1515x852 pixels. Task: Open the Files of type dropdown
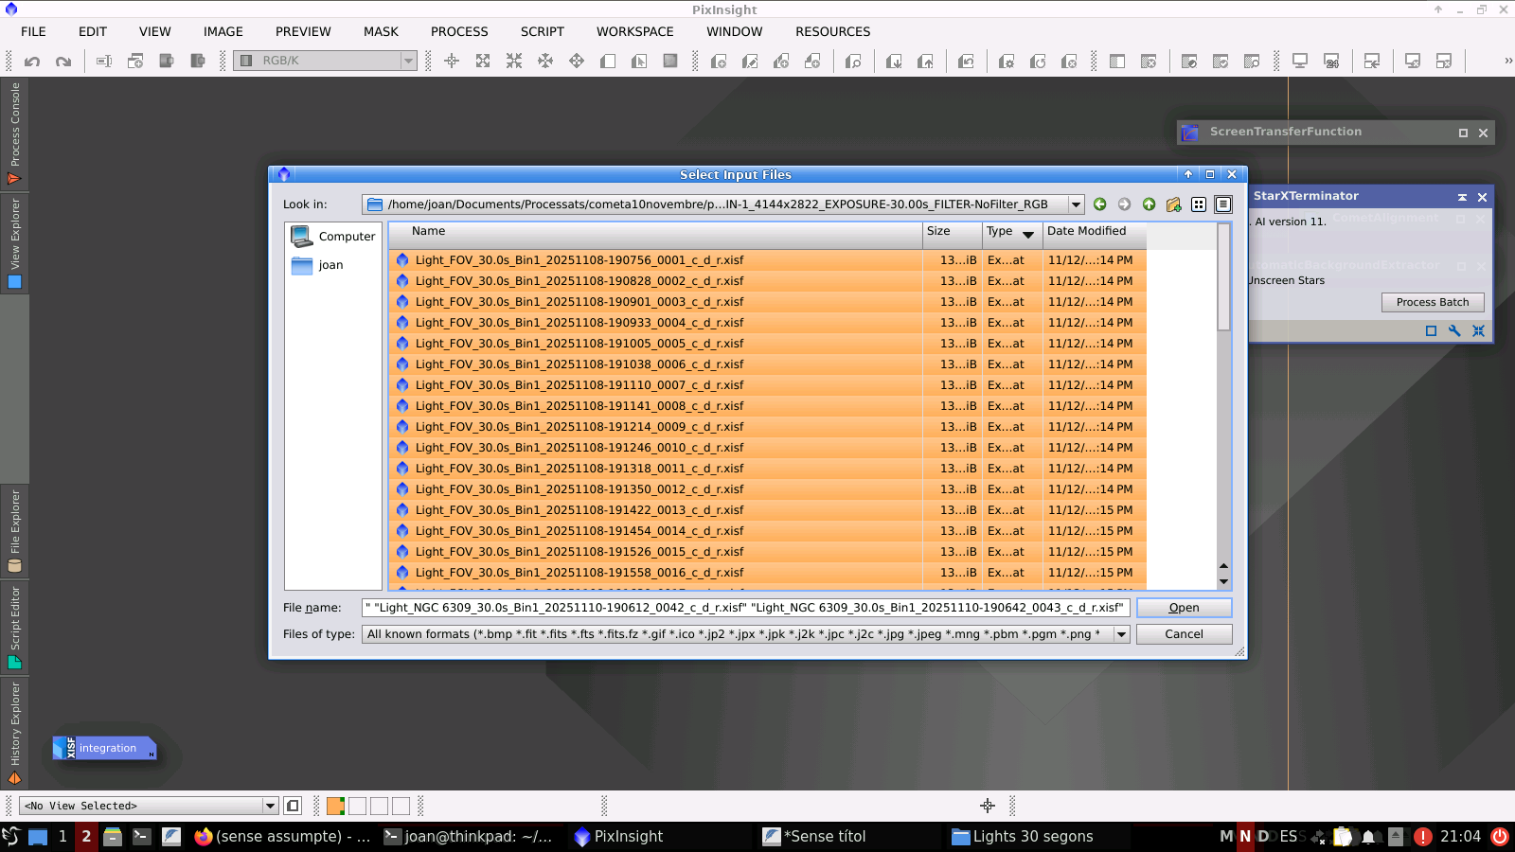click(1122, 634)
